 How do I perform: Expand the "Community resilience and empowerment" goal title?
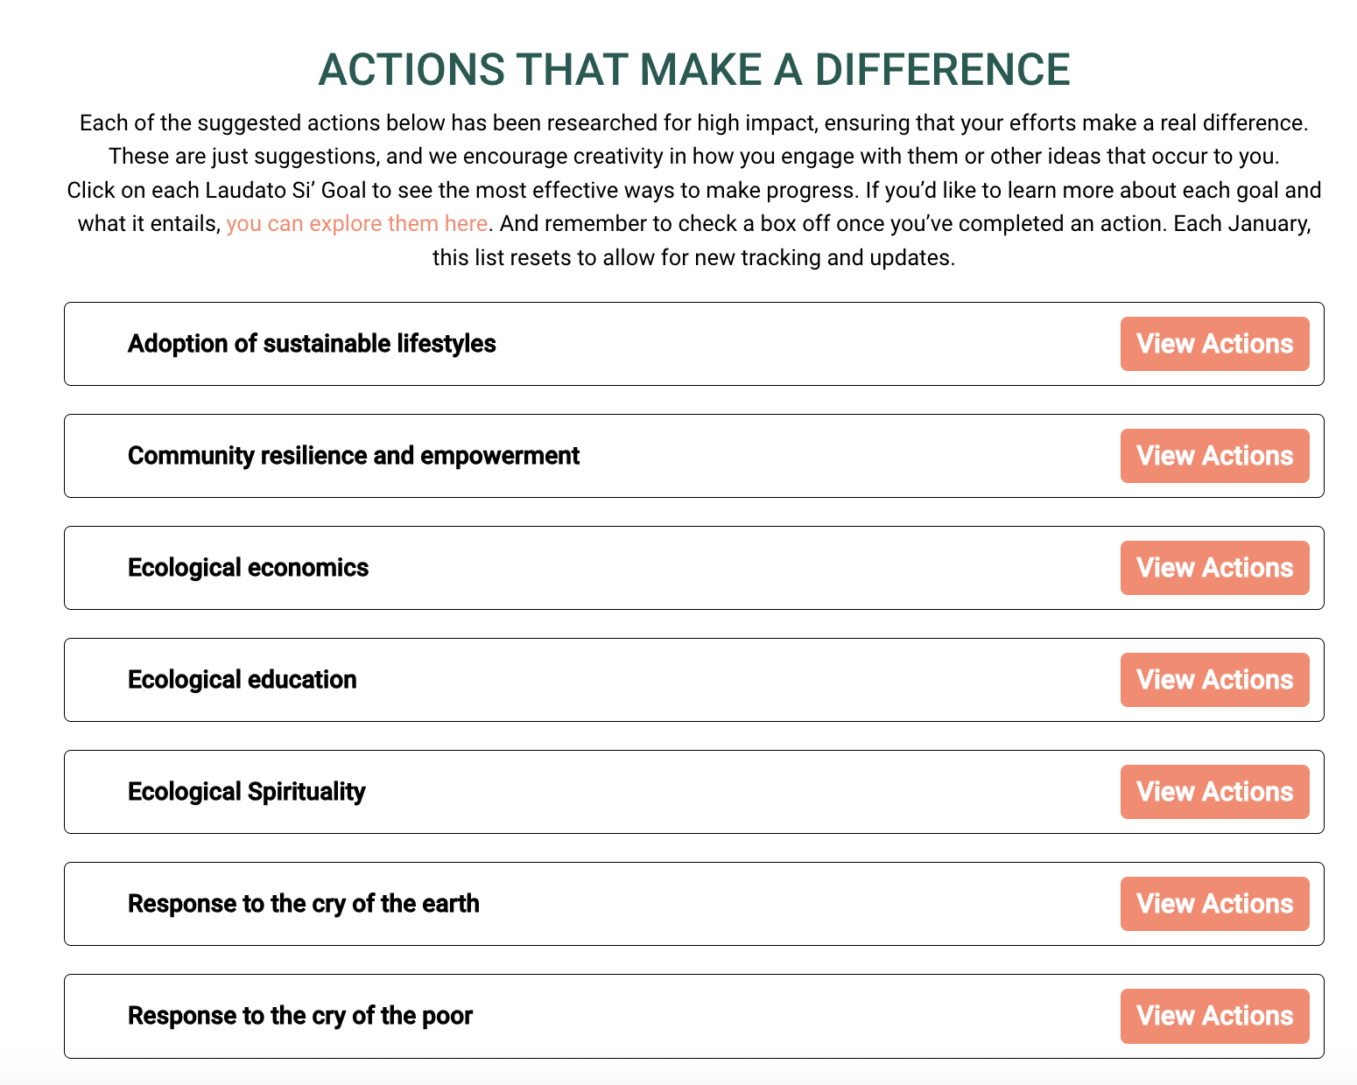click(x=354, y=456)
